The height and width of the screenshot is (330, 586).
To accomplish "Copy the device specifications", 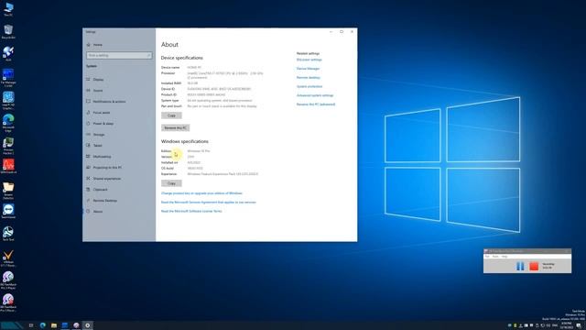I will [171, 115].
